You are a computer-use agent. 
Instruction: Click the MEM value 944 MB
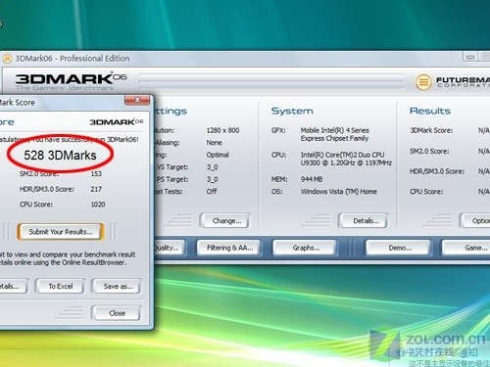coord(312,179)
